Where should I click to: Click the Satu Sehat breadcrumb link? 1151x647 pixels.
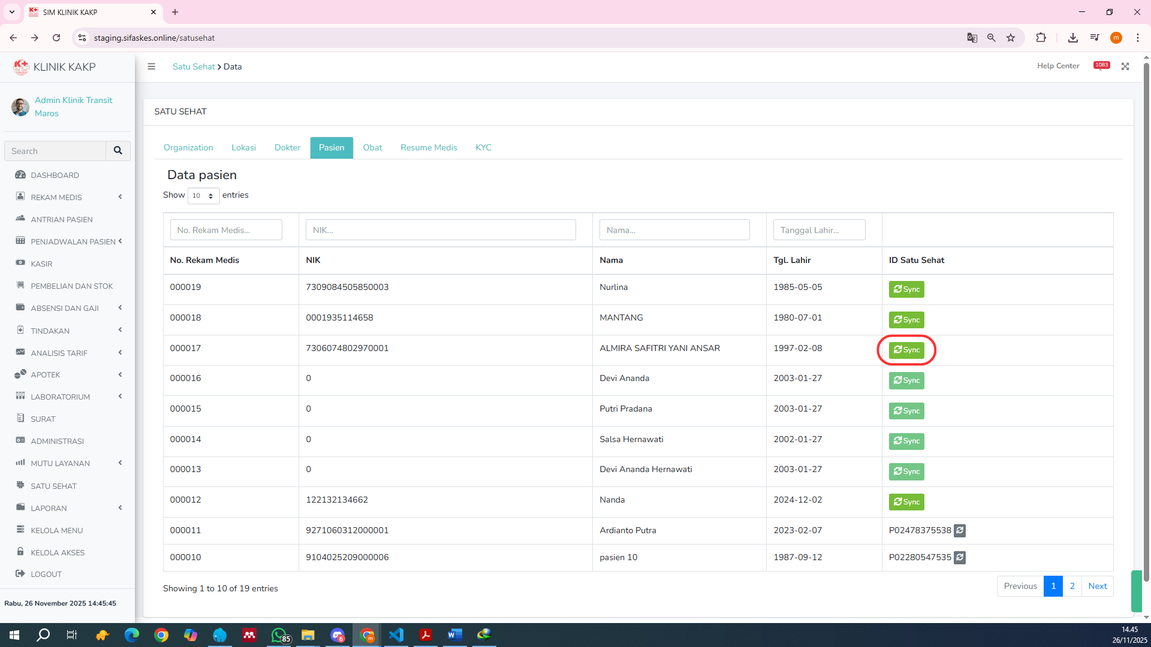pos(194,66)
